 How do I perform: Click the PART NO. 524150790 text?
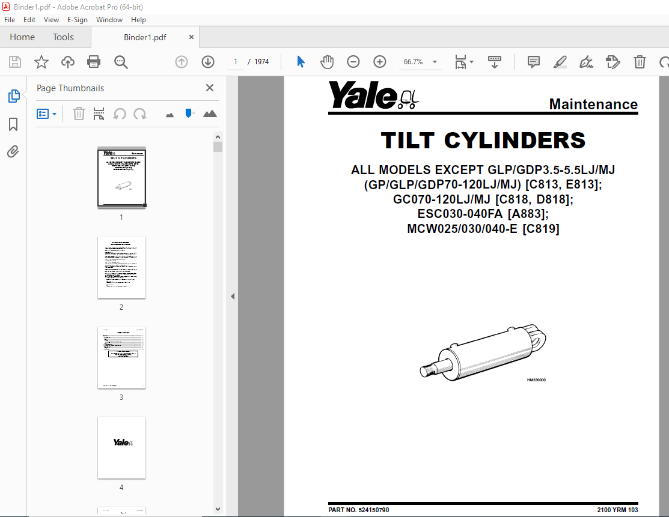pyautogui.click(x=358, y=510)
